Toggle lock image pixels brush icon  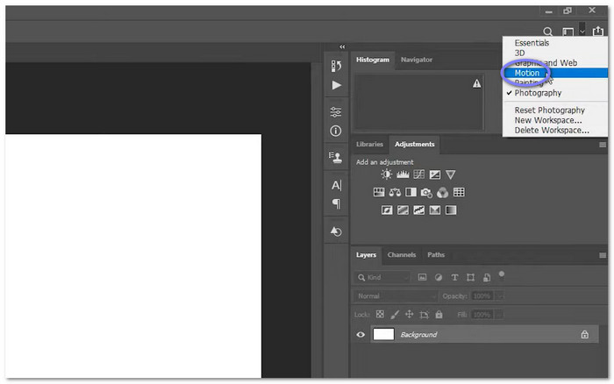pos(395,315)
